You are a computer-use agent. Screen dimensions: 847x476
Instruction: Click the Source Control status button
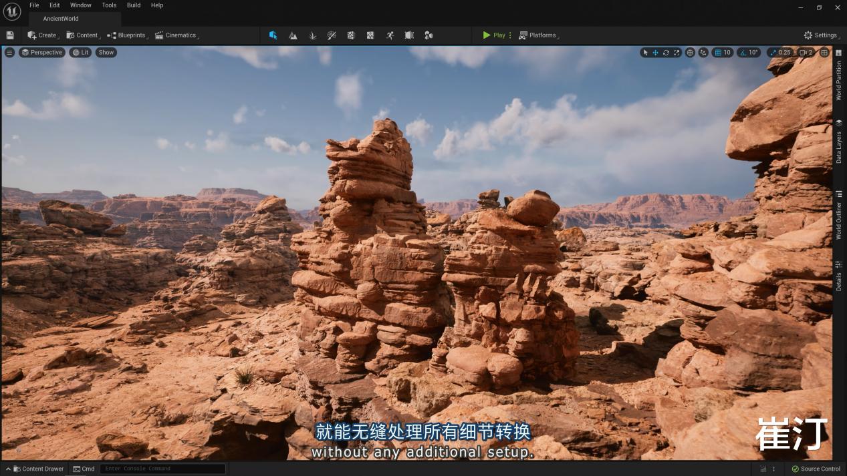[816, 469]
